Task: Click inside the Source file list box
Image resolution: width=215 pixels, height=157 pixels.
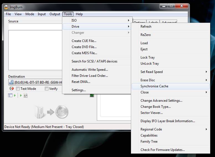Action: pos(35,50)
